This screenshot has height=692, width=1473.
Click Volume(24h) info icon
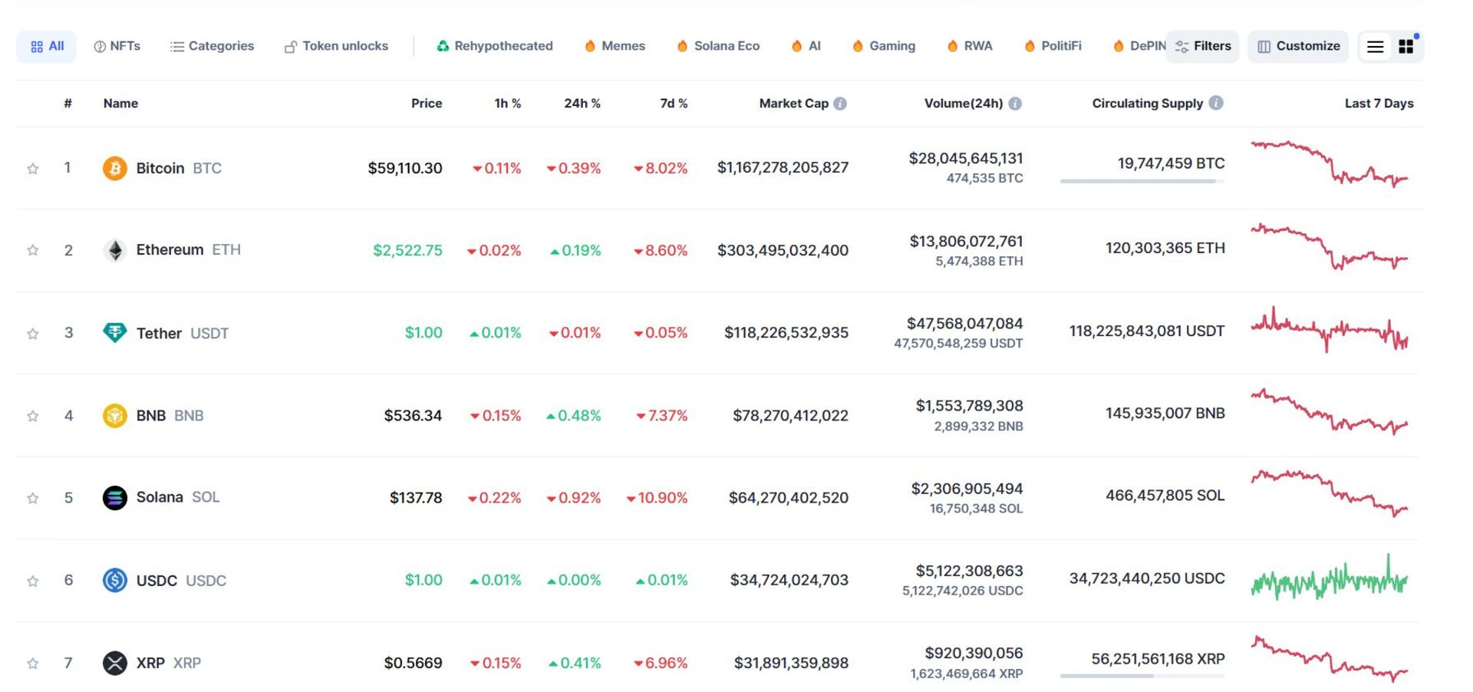coord(1015,104)
